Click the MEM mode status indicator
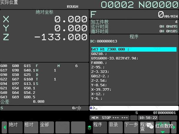The height and width of the screenshot is (134, 179). (x=95, y=118)
